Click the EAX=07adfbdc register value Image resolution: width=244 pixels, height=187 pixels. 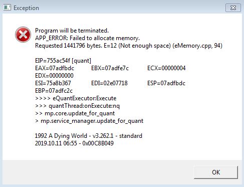coord(55,68)
